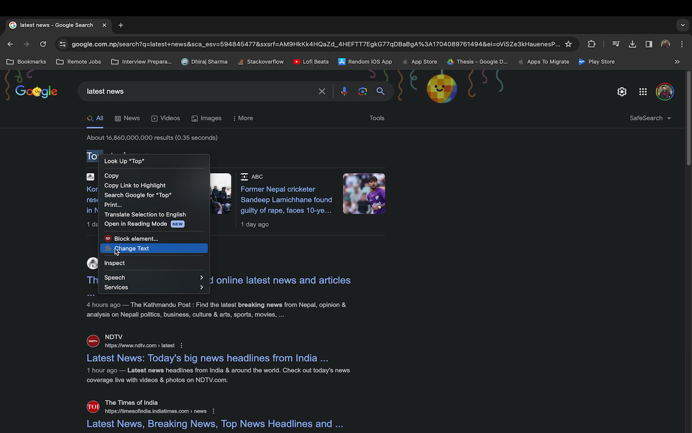Open Google Lens camera search
This screenshot has width=692, height=433.
pos(362,91)
